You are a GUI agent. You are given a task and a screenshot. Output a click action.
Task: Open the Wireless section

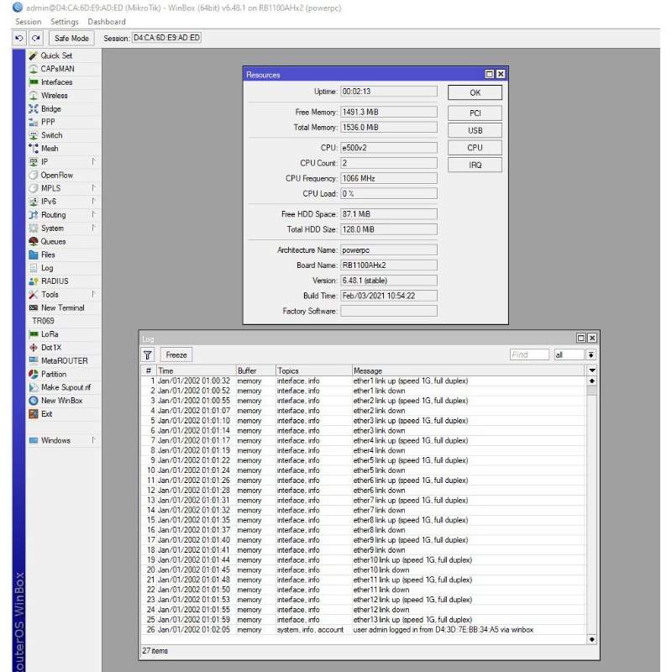(x=54, y=96)
